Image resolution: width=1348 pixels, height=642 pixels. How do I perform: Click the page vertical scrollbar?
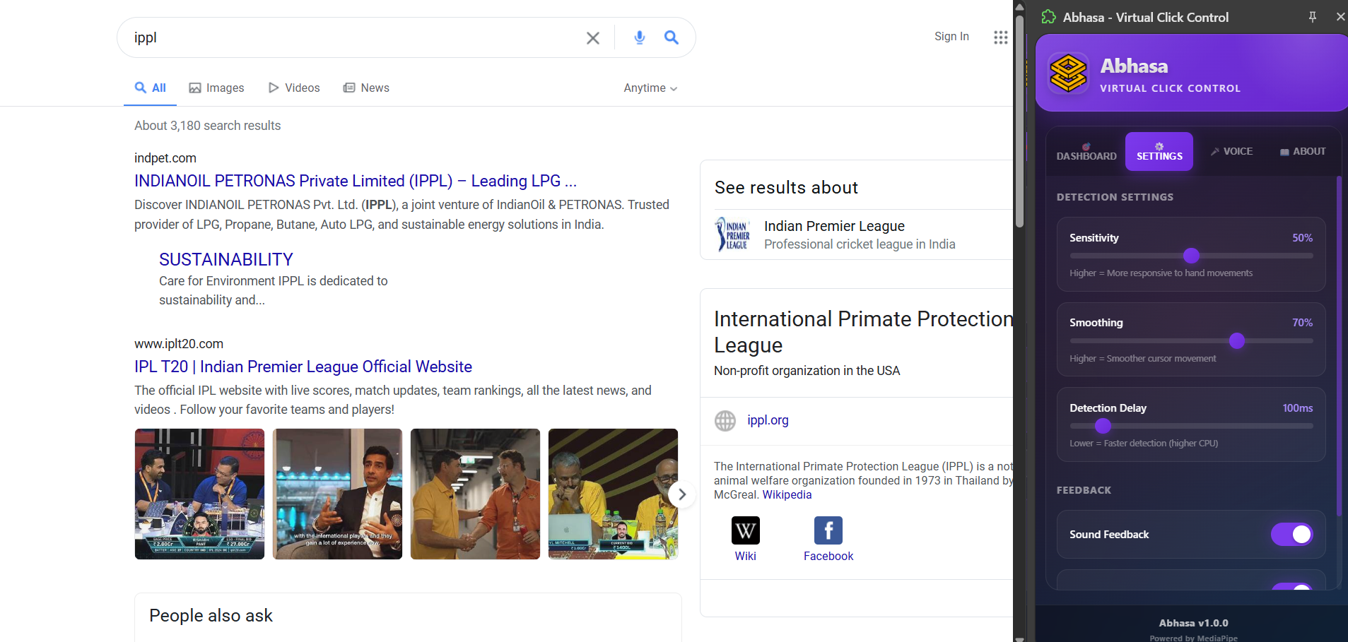[x=1019, y=120]
